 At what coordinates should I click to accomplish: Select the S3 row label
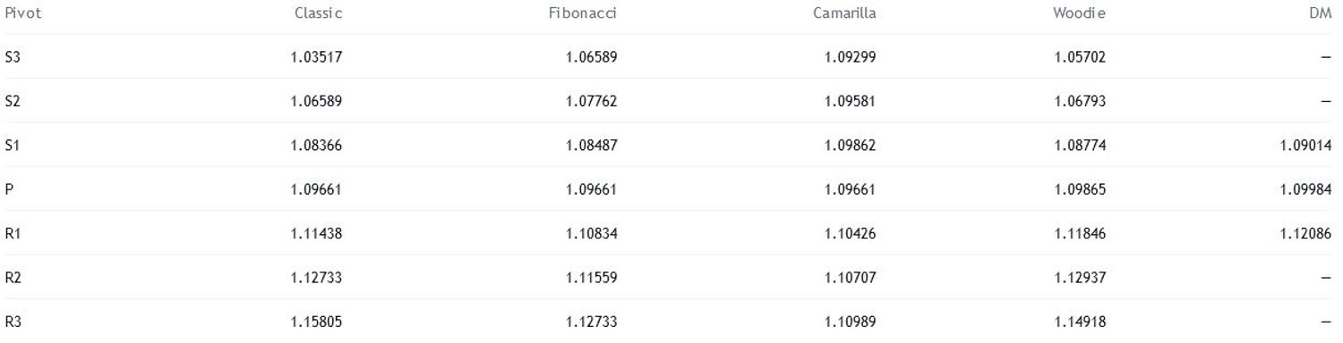tap(13, 57)
